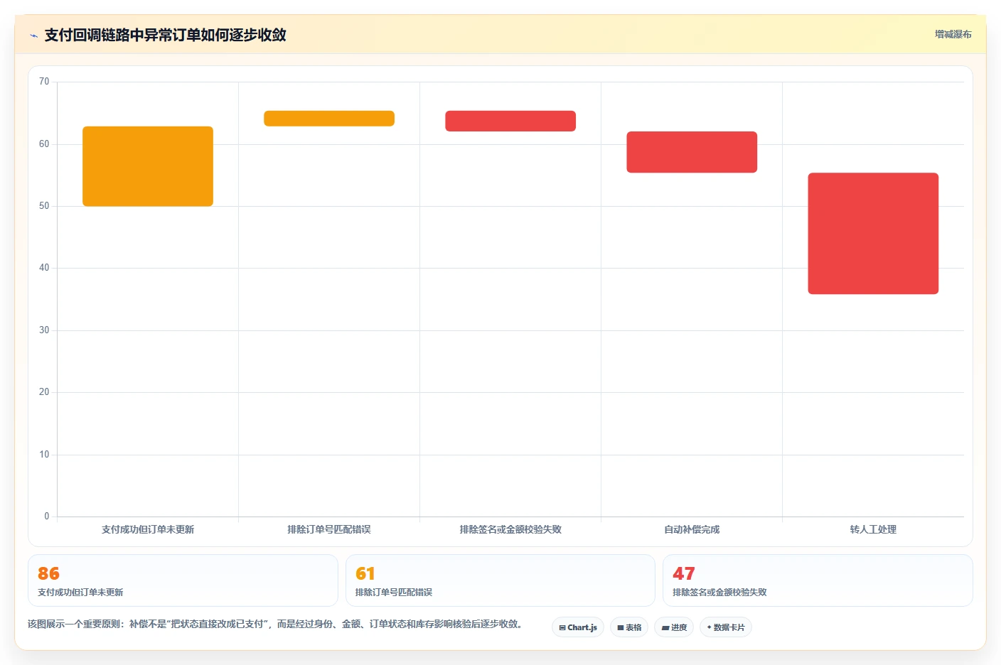Click the axis label 转人工处理
Image resolution: width=1001 pixels, height=665 pixels.
click(x=873, y=529)
